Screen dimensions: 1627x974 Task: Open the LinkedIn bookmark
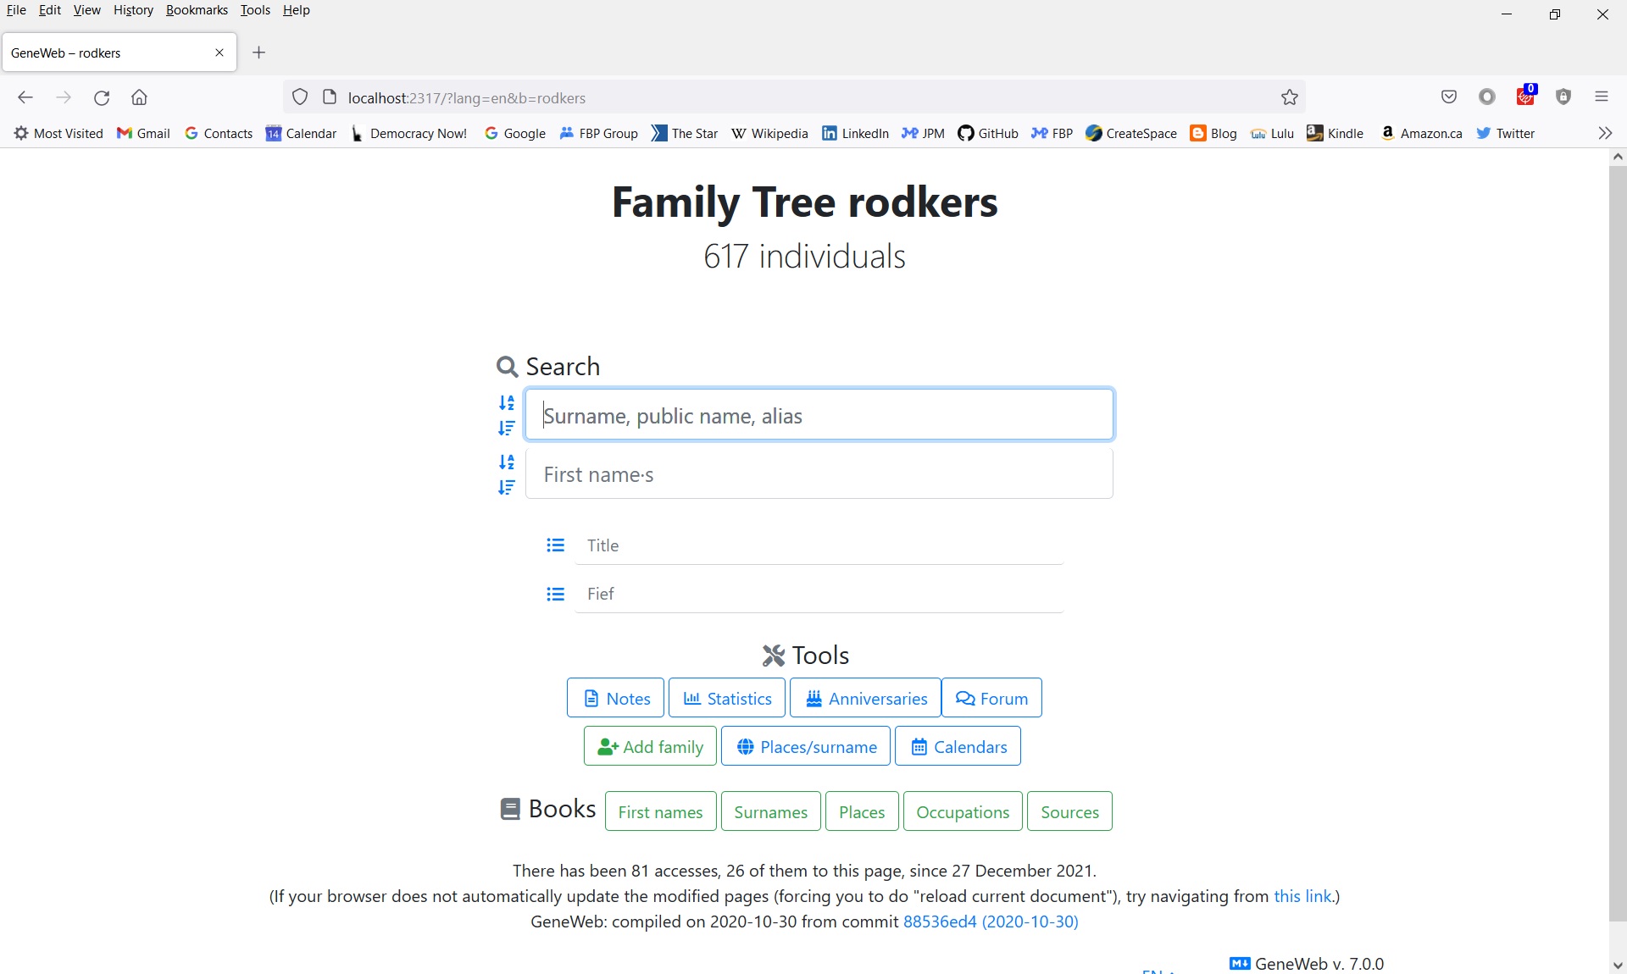[855, 133]
